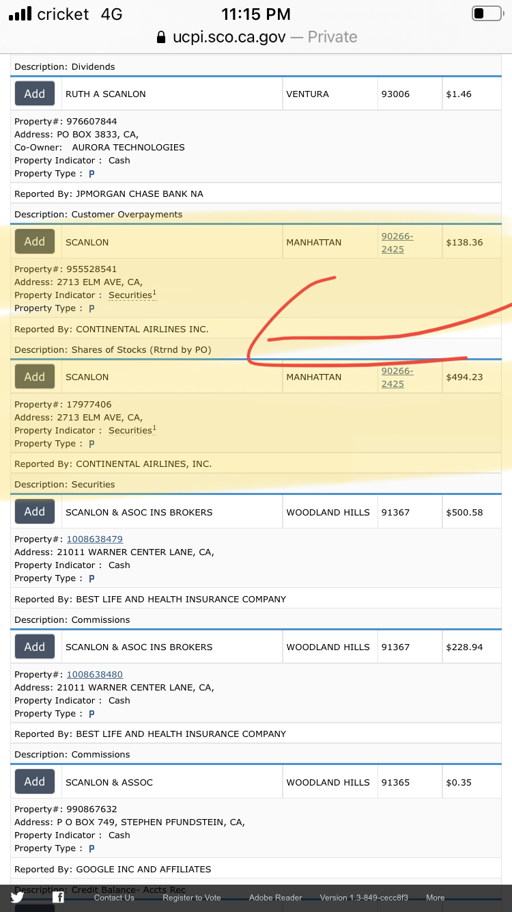Select the $1.46 amount cell
The width and height of the screenshot is (512, 912).
click(472, 94)
